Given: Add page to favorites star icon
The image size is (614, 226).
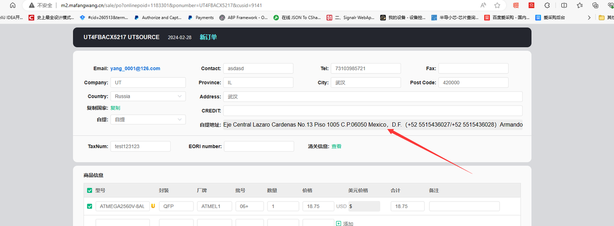Looking at the screenshot, I should [497, 5].
